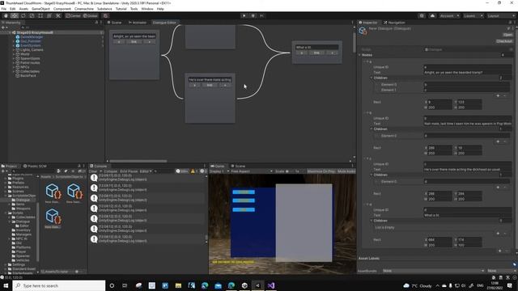
Task: Click the Open button in Inspector
Action: click(x=507, y=35)
